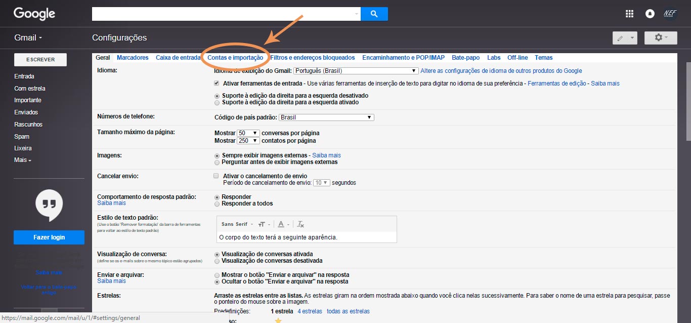Expand the search options arrow in search box
Viewport: 691px width, 323px height.
(356, 14)
